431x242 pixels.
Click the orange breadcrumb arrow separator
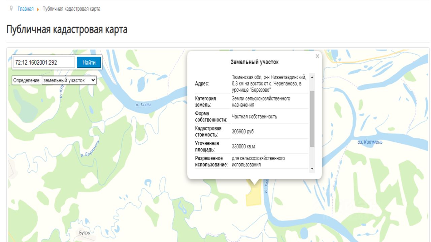38,9
